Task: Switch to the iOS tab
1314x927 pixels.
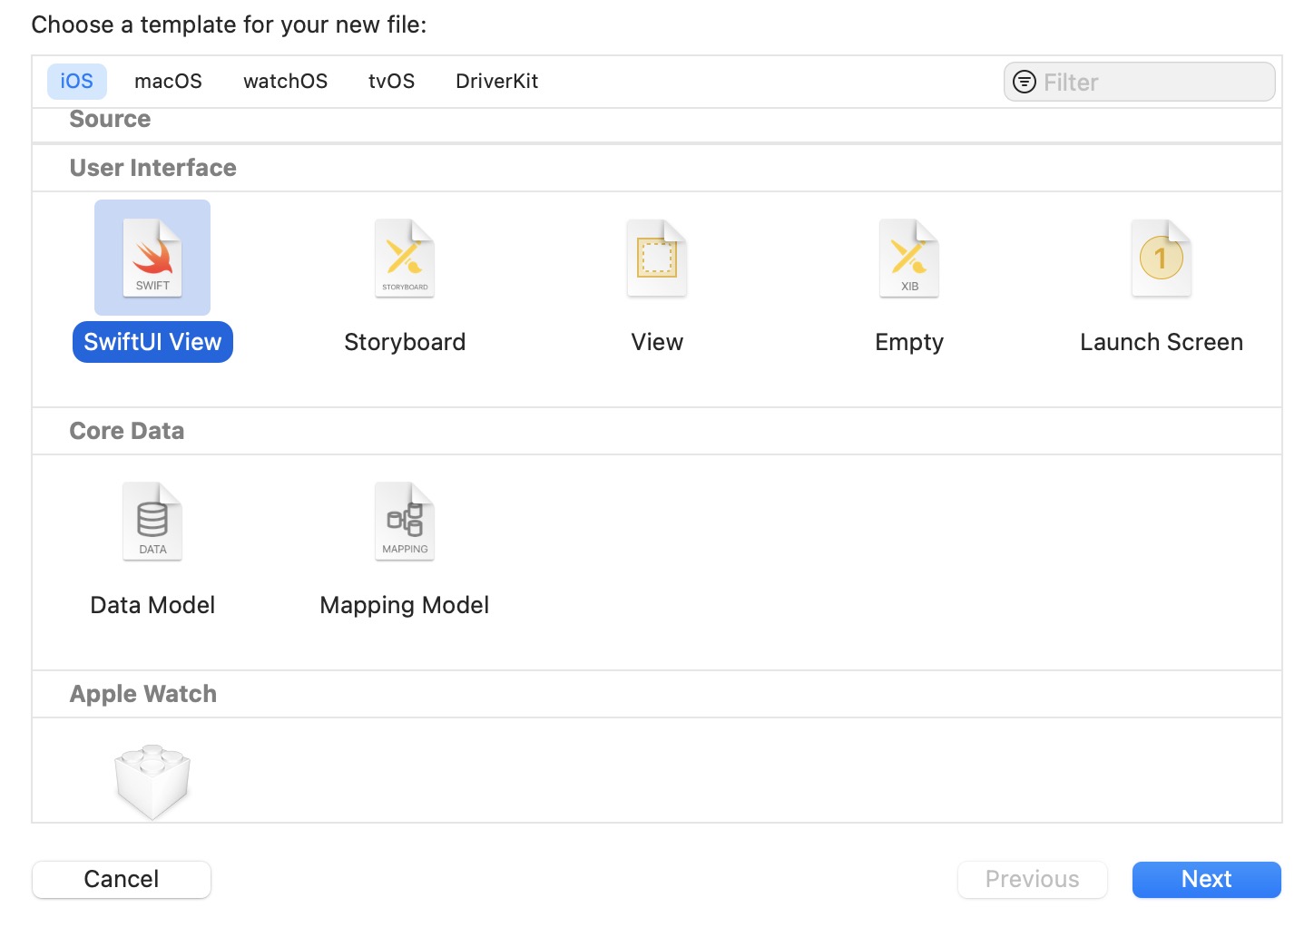Action: [77, 82]
